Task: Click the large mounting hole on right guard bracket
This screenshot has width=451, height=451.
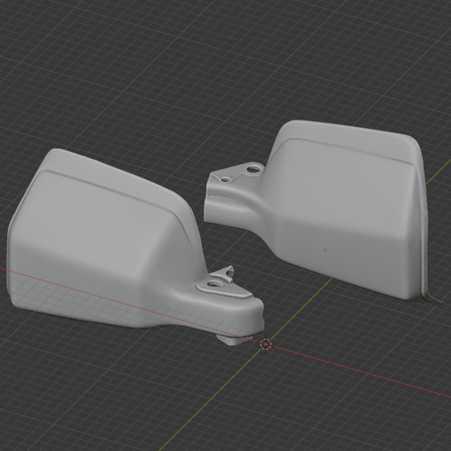Action: pyautogui.click(x=253, y=169)
